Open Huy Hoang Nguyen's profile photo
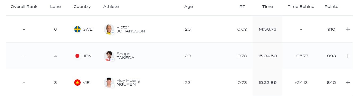The height and width of the screenshot is (96, 359). [109, 82]
